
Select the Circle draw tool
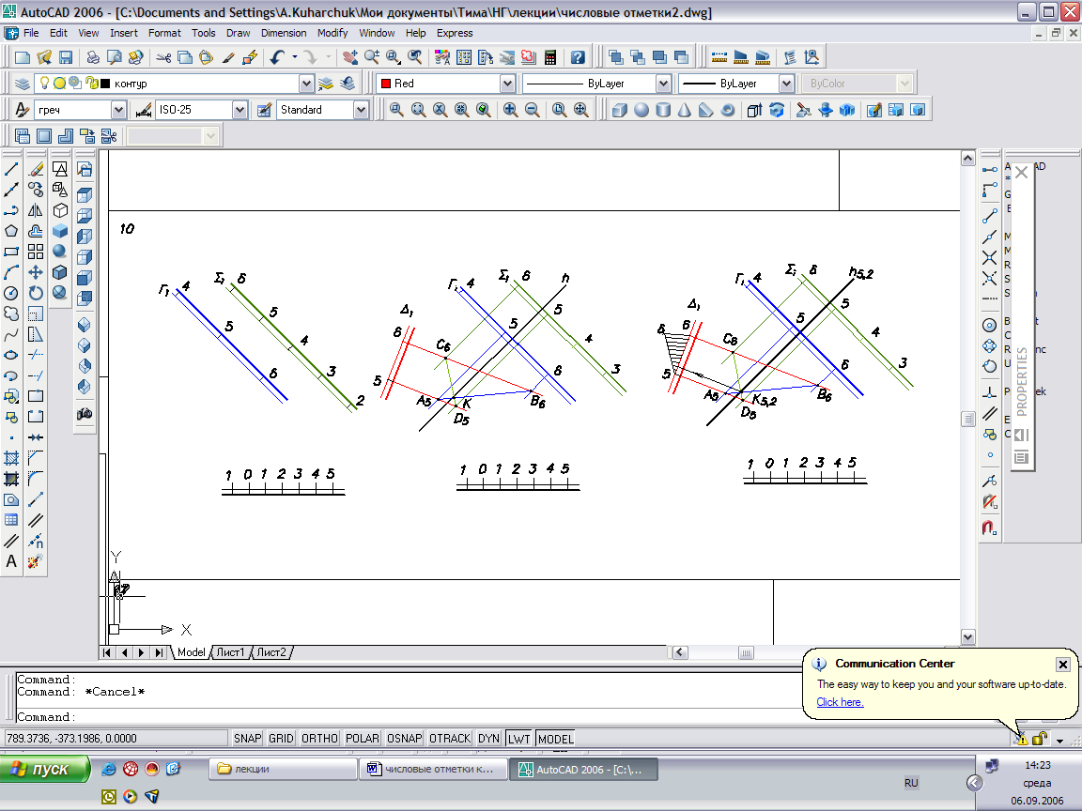point(11,293)
